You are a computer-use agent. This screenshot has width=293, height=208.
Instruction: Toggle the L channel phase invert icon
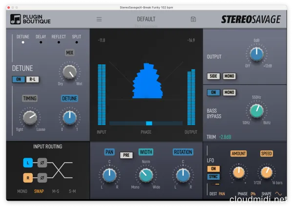[42, 163]
